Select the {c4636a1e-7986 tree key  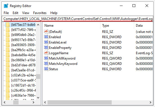point(23,95)
